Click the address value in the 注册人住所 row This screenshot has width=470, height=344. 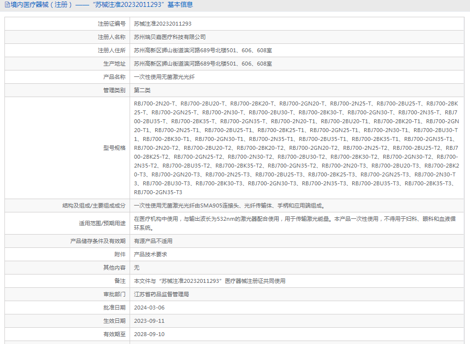coord(203,50)
